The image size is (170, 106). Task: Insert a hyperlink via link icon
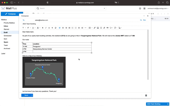(95, 28)
